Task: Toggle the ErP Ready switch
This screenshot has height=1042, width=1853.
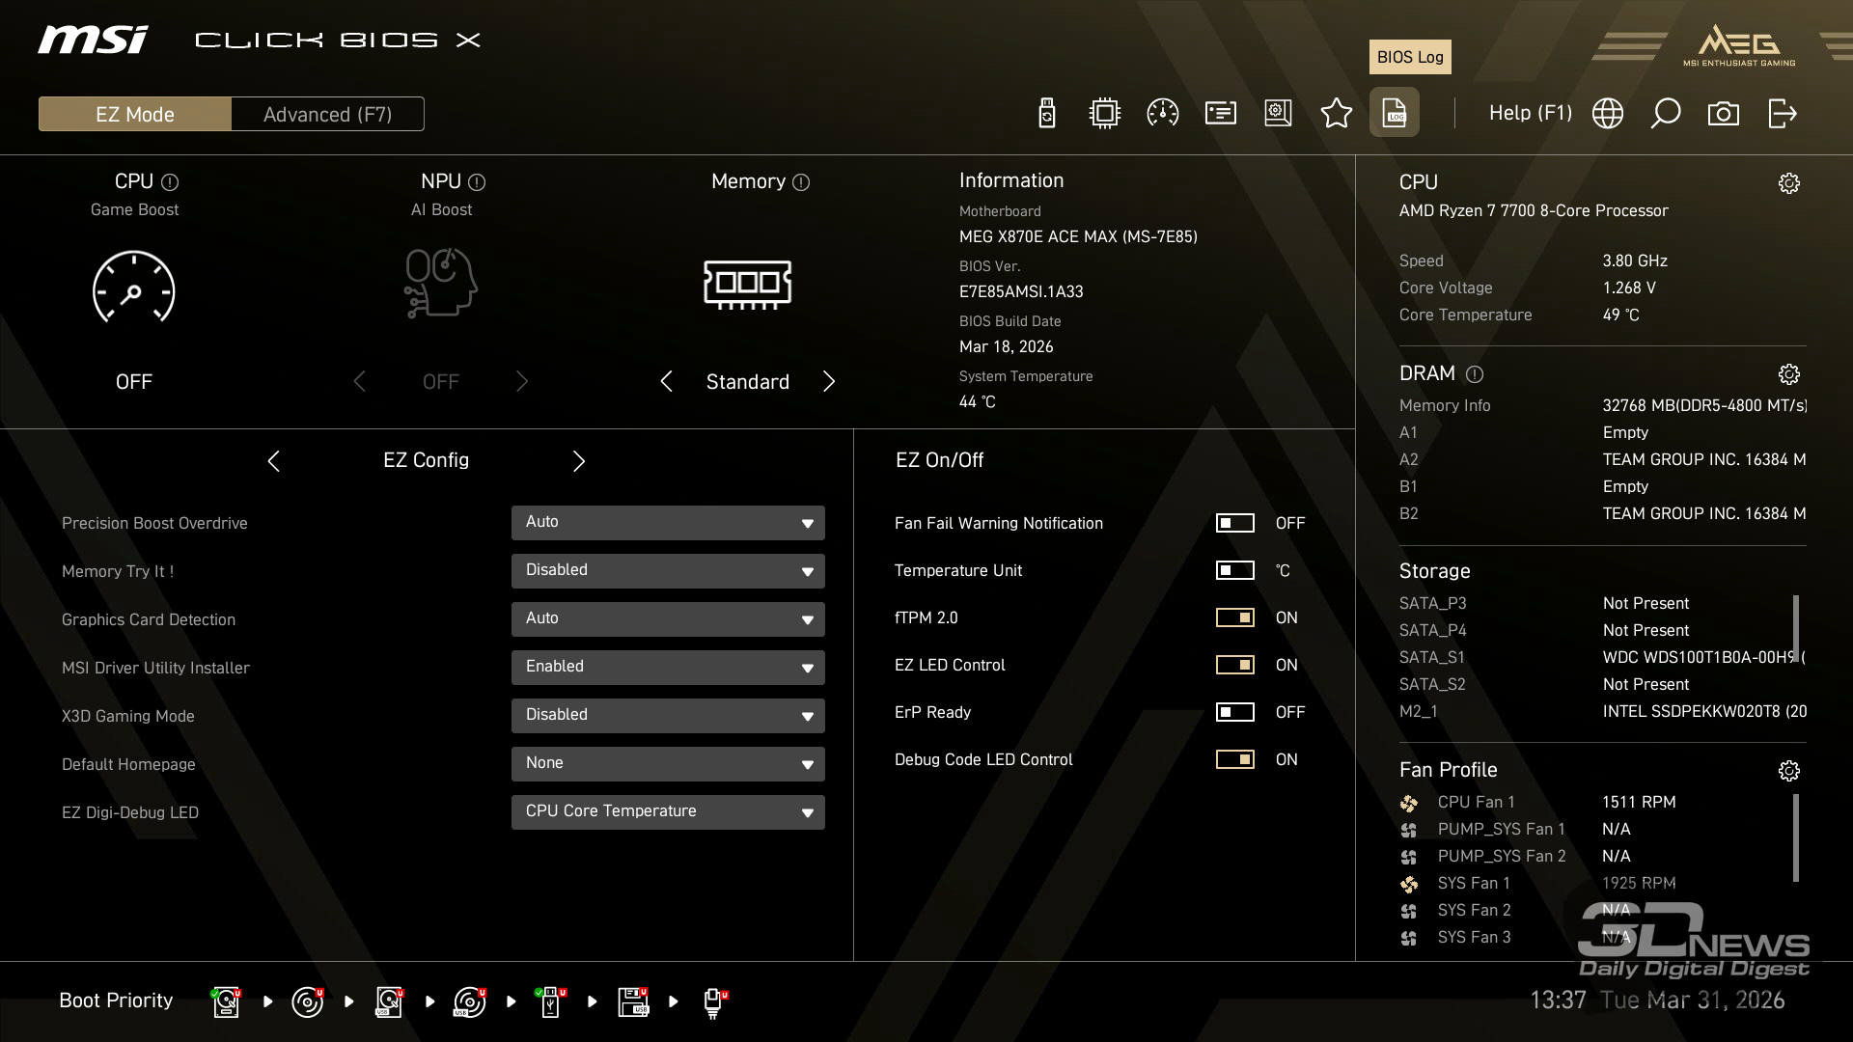Action: pyautogui.click(x=1234, y=712)
